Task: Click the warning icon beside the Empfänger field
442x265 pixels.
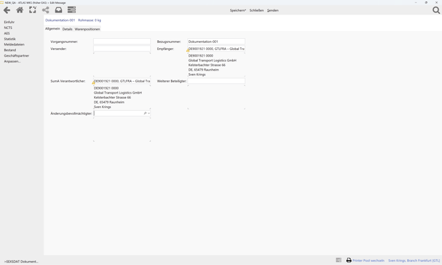Action: pyautogui.click(x=188, y=50)
